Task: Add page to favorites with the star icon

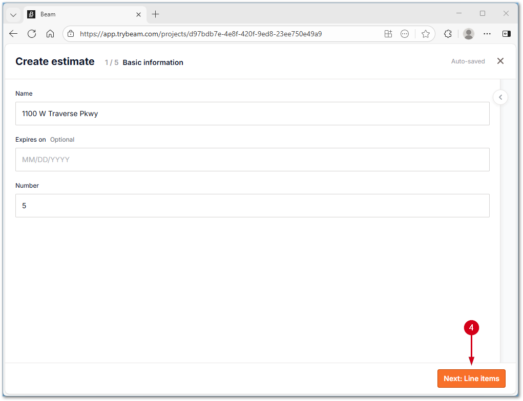Action: (x=426, y=33)
